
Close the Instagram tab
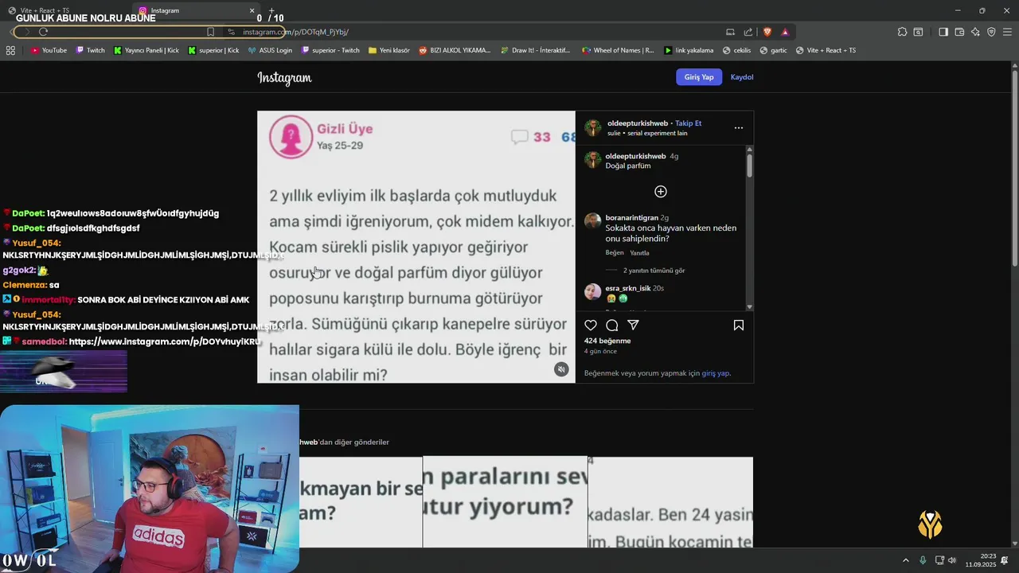pos(252,11)
